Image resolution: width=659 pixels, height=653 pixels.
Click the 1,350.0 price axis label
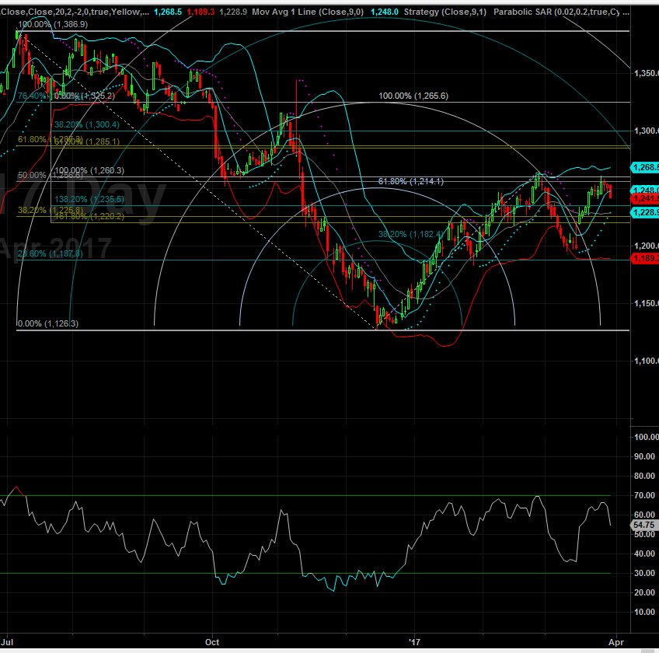click(x=643, y=74)
